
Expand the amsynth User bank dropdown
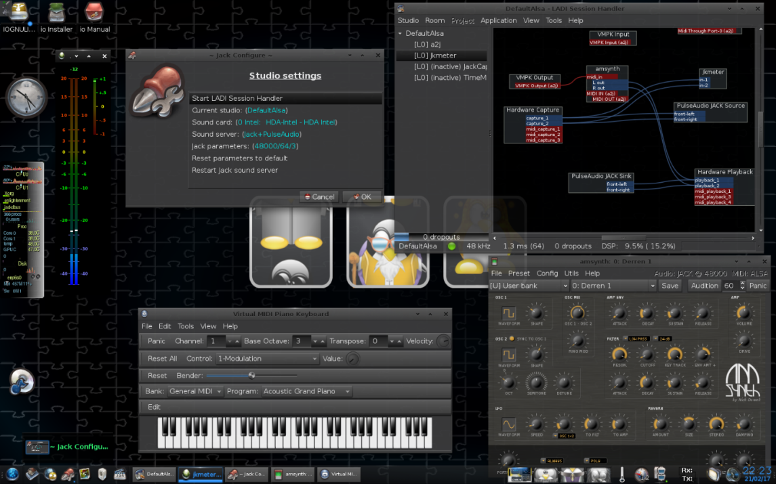coord(528,286)
